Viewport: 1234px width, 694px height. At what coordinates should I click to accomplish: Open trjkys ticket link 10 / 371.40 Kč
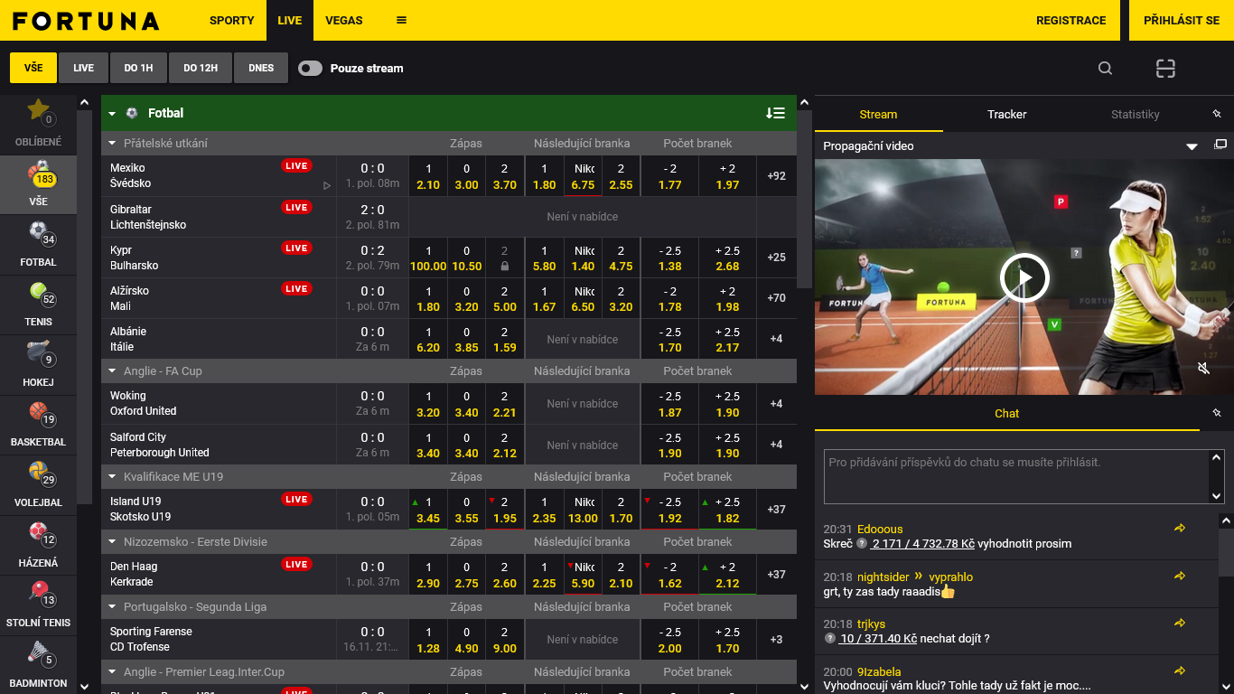coord(878,639)
